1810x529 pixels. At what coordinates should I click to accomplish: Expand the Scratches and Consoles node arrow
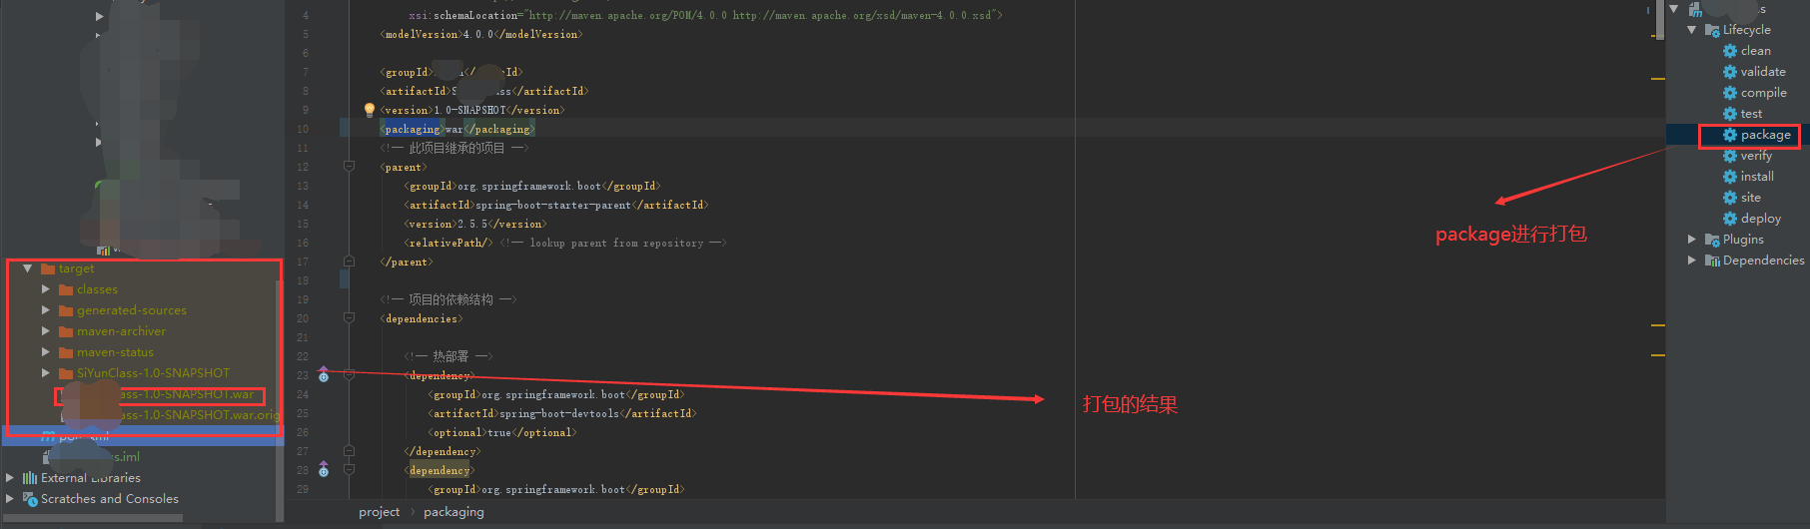(10, 499)
